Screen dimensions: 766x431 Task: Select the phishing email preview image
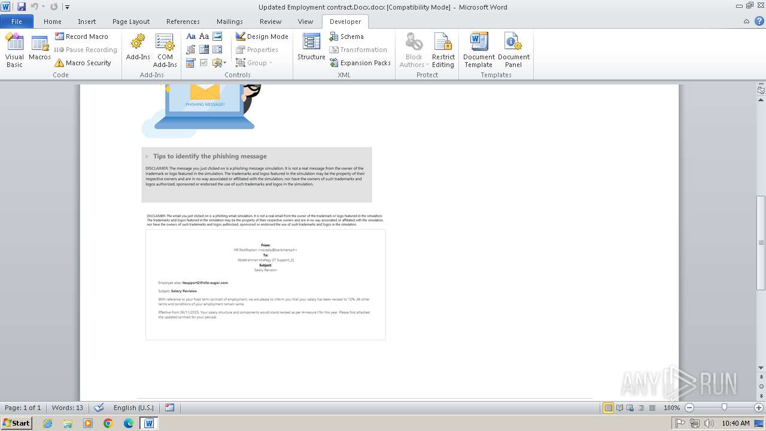(x=266, y=284)
